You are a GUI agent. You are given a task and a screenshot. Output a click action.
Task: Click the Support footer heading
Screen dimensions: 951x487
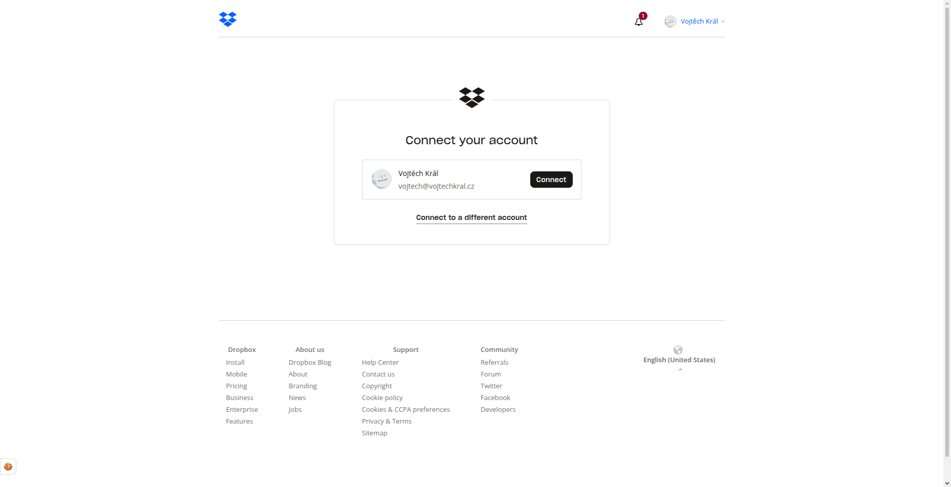coord(406,349)
